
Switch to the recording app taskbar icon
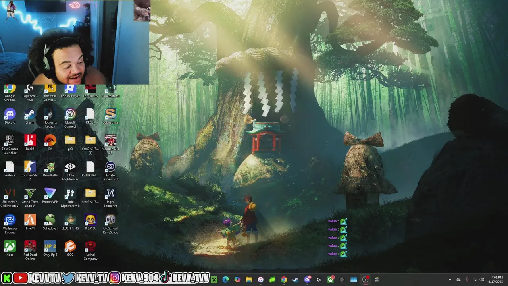366,280
